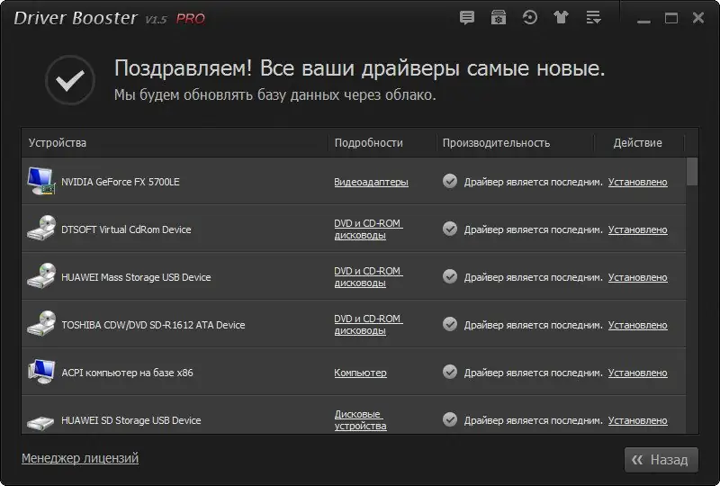Click the HUAWEI SD Storage disk icon
The image size is (720, 486).
click(40, 423)
